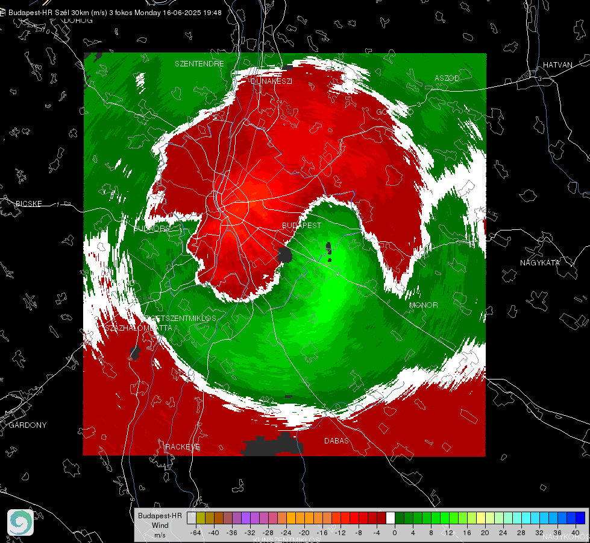Select the DABAS label
Viewport: 590px width, 543px height.
click(x=336, y=440)
